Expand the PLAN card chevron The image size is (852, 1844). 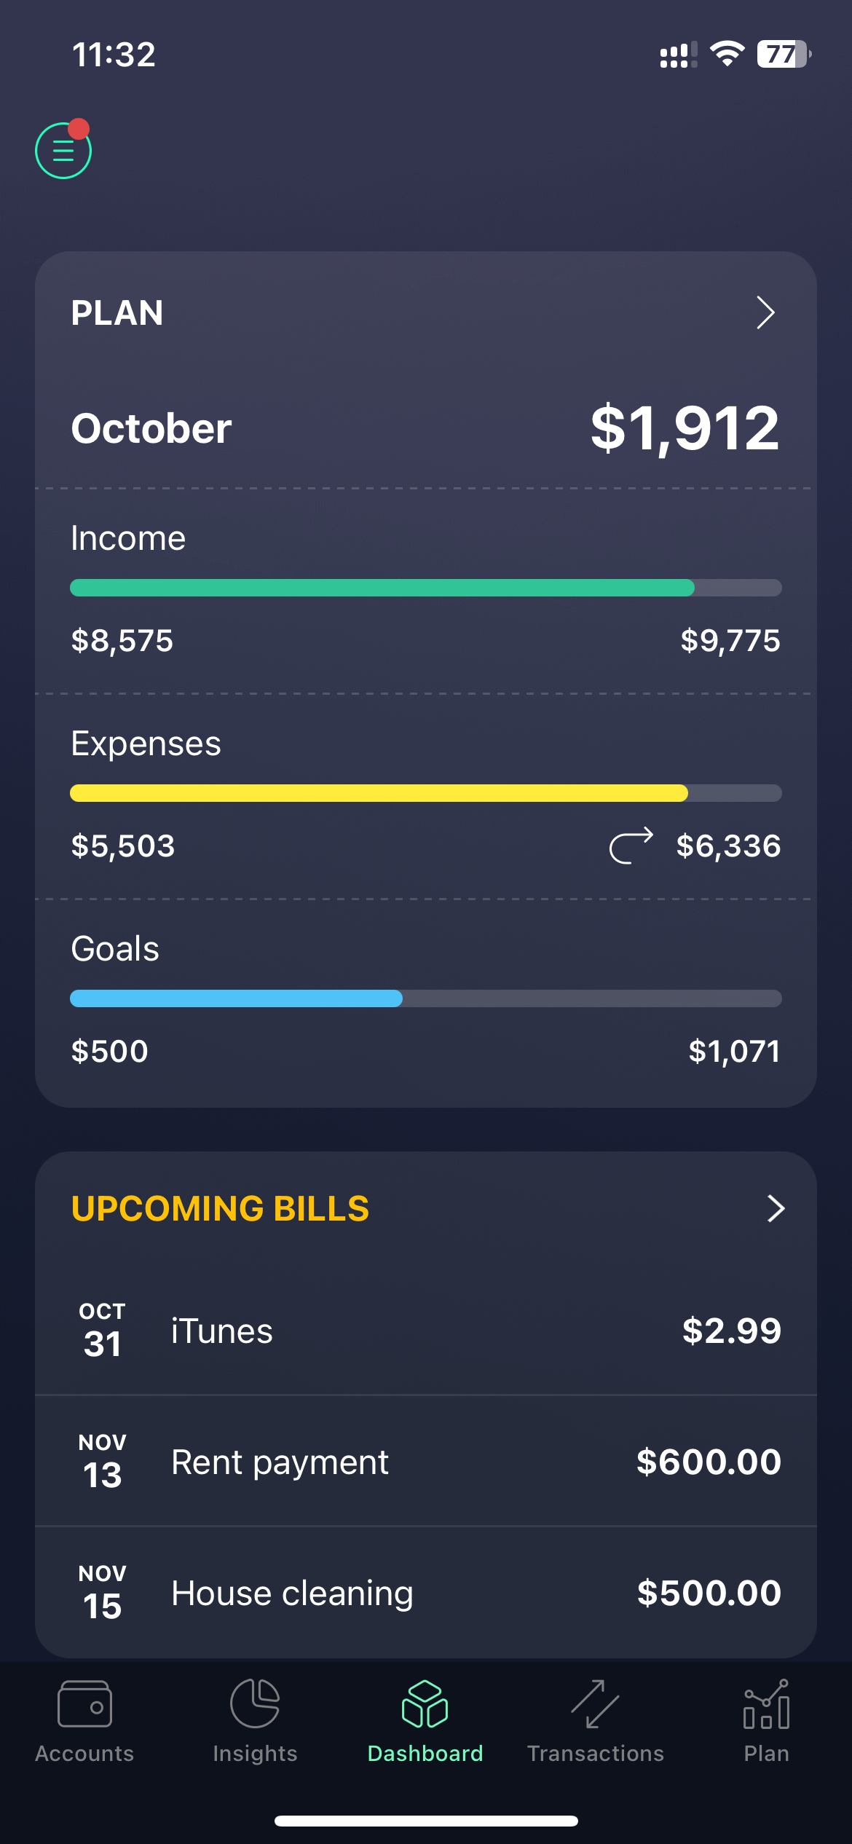click(765, 312)
